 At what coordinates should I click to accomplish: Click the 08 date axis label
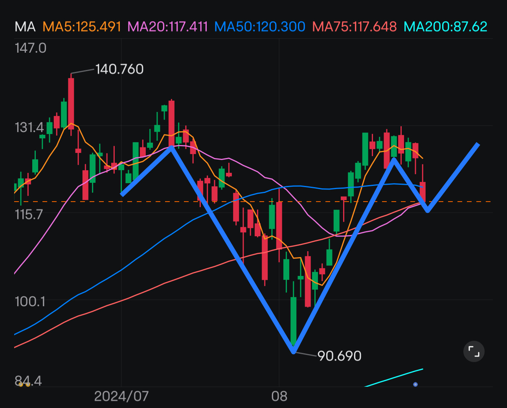tap(279, 396)
